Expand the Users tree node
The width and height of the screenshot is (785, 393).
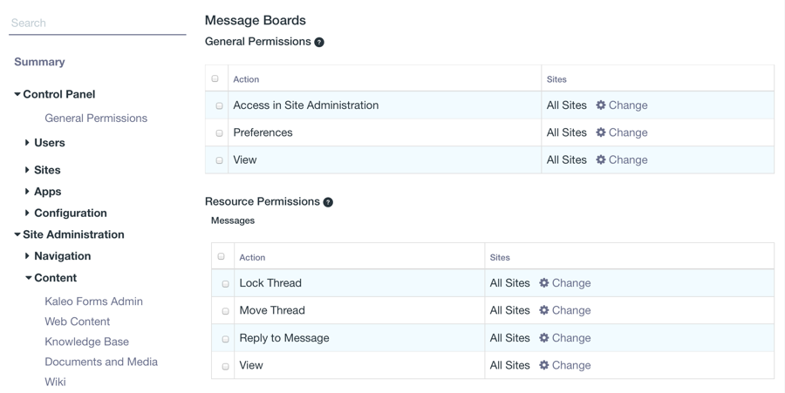pyautogui.click(x=27, y=143)
